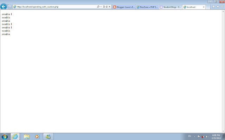The image size is (225, 140).
Task: Switch to the DevZone PHP tab
Action: click(x=147, y=7)
